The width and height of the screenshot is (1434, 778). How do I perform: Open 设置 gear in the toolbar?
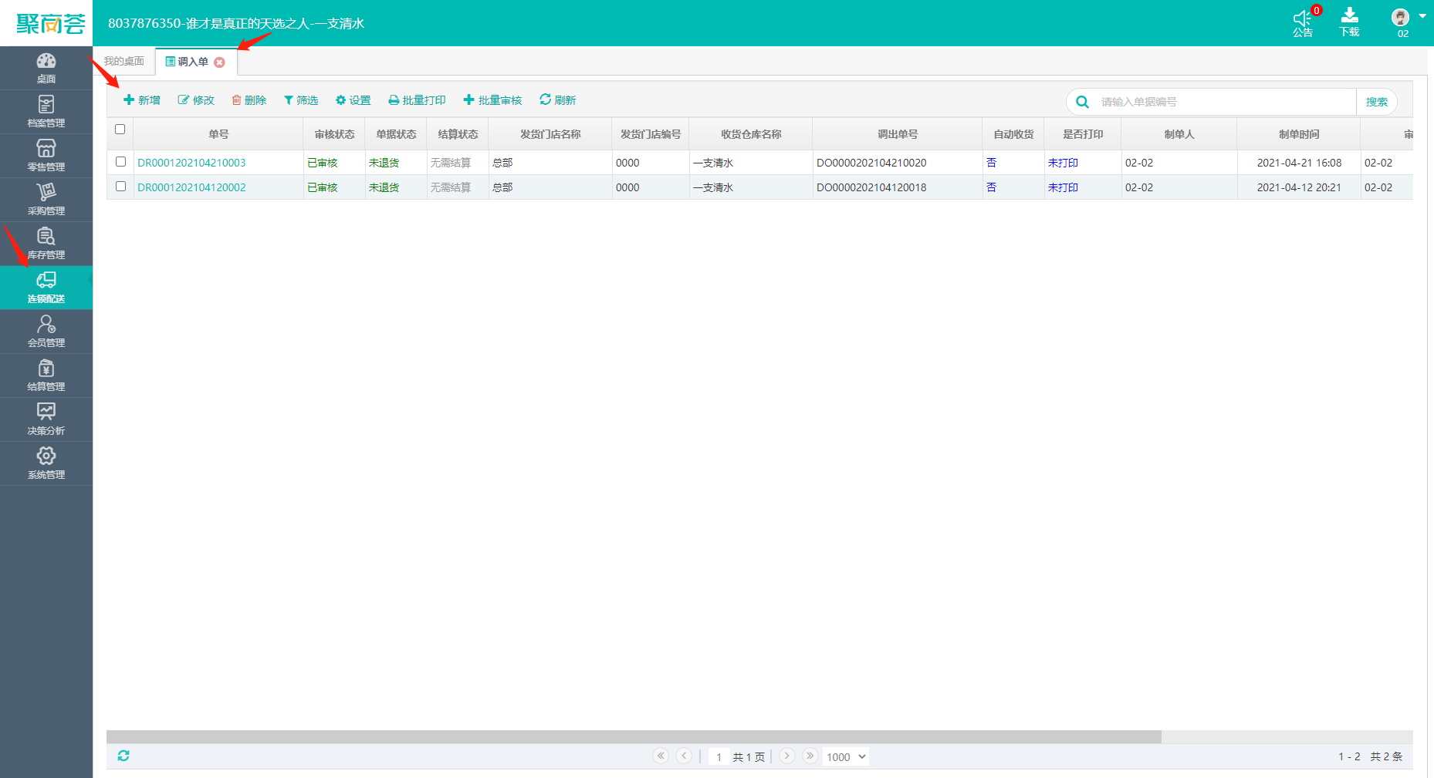click(x=353, y=100)
